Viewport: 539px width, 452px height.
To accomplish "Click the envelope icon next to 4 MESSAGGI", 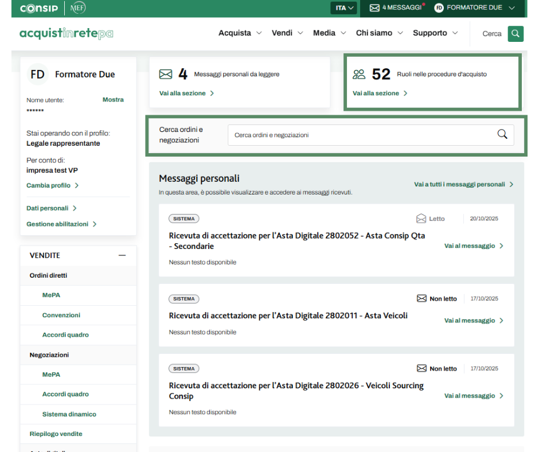I will [x=374, y=8].
